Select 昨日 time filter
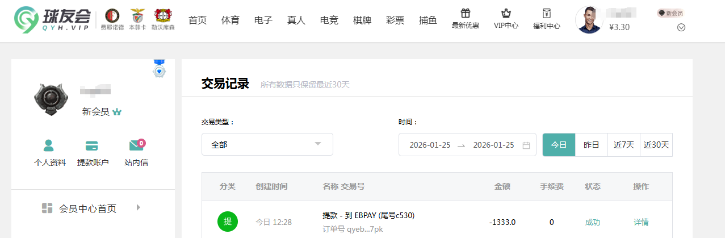Viewport: 725px width, 238px height. (592, 145)
